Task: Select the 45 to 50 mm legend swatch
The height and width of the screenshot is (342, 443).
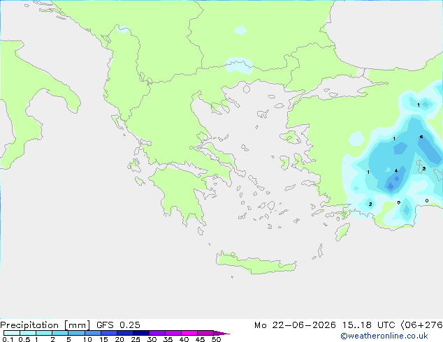Action: [205, 333]
